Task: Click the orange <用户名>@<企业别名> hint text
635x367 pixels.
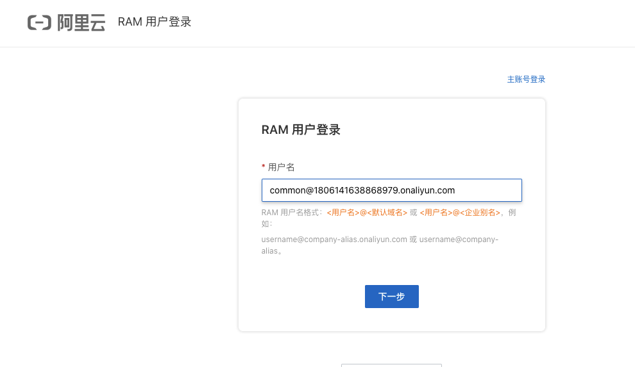Action: (460, 213)
